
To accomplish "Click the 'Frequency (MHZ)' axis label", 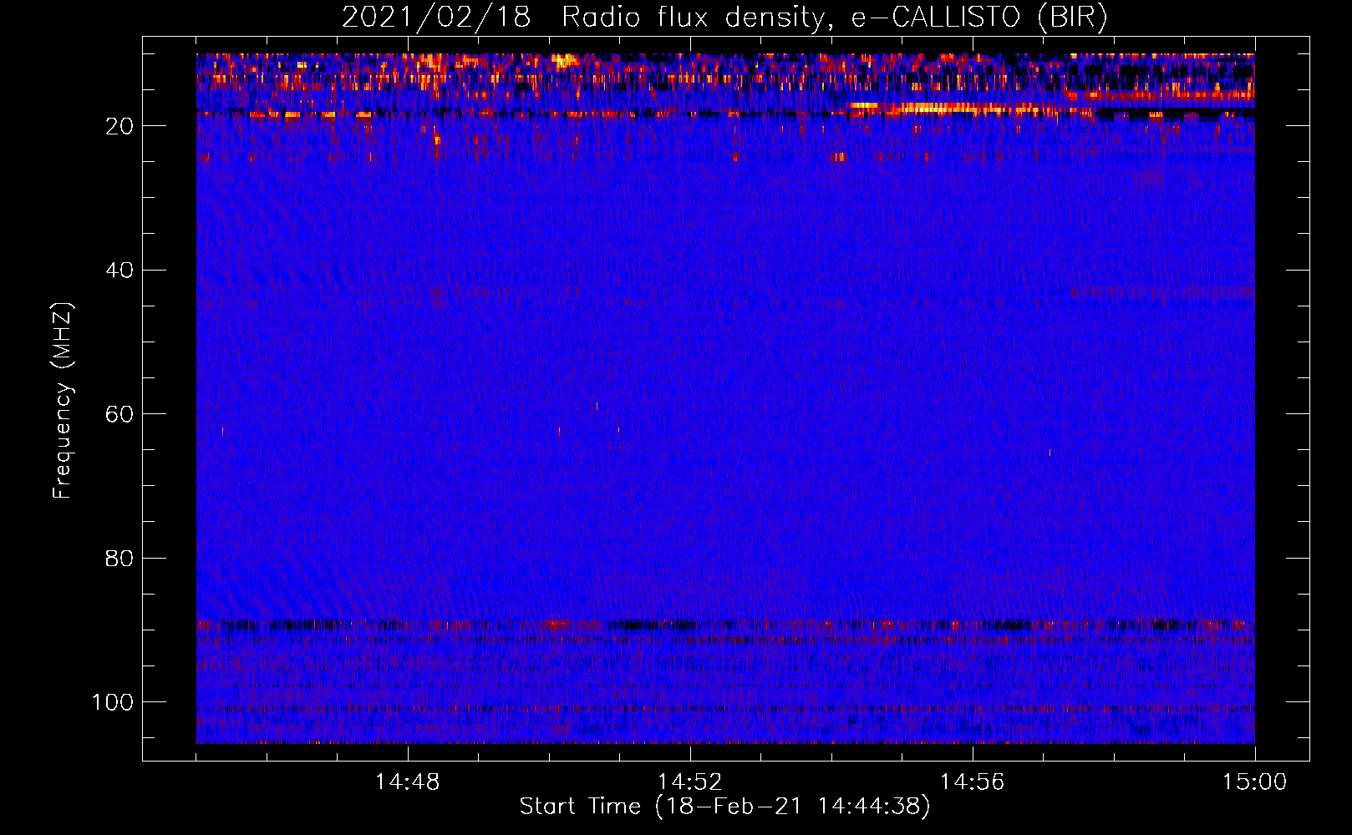I will click(x=63, y=401).
